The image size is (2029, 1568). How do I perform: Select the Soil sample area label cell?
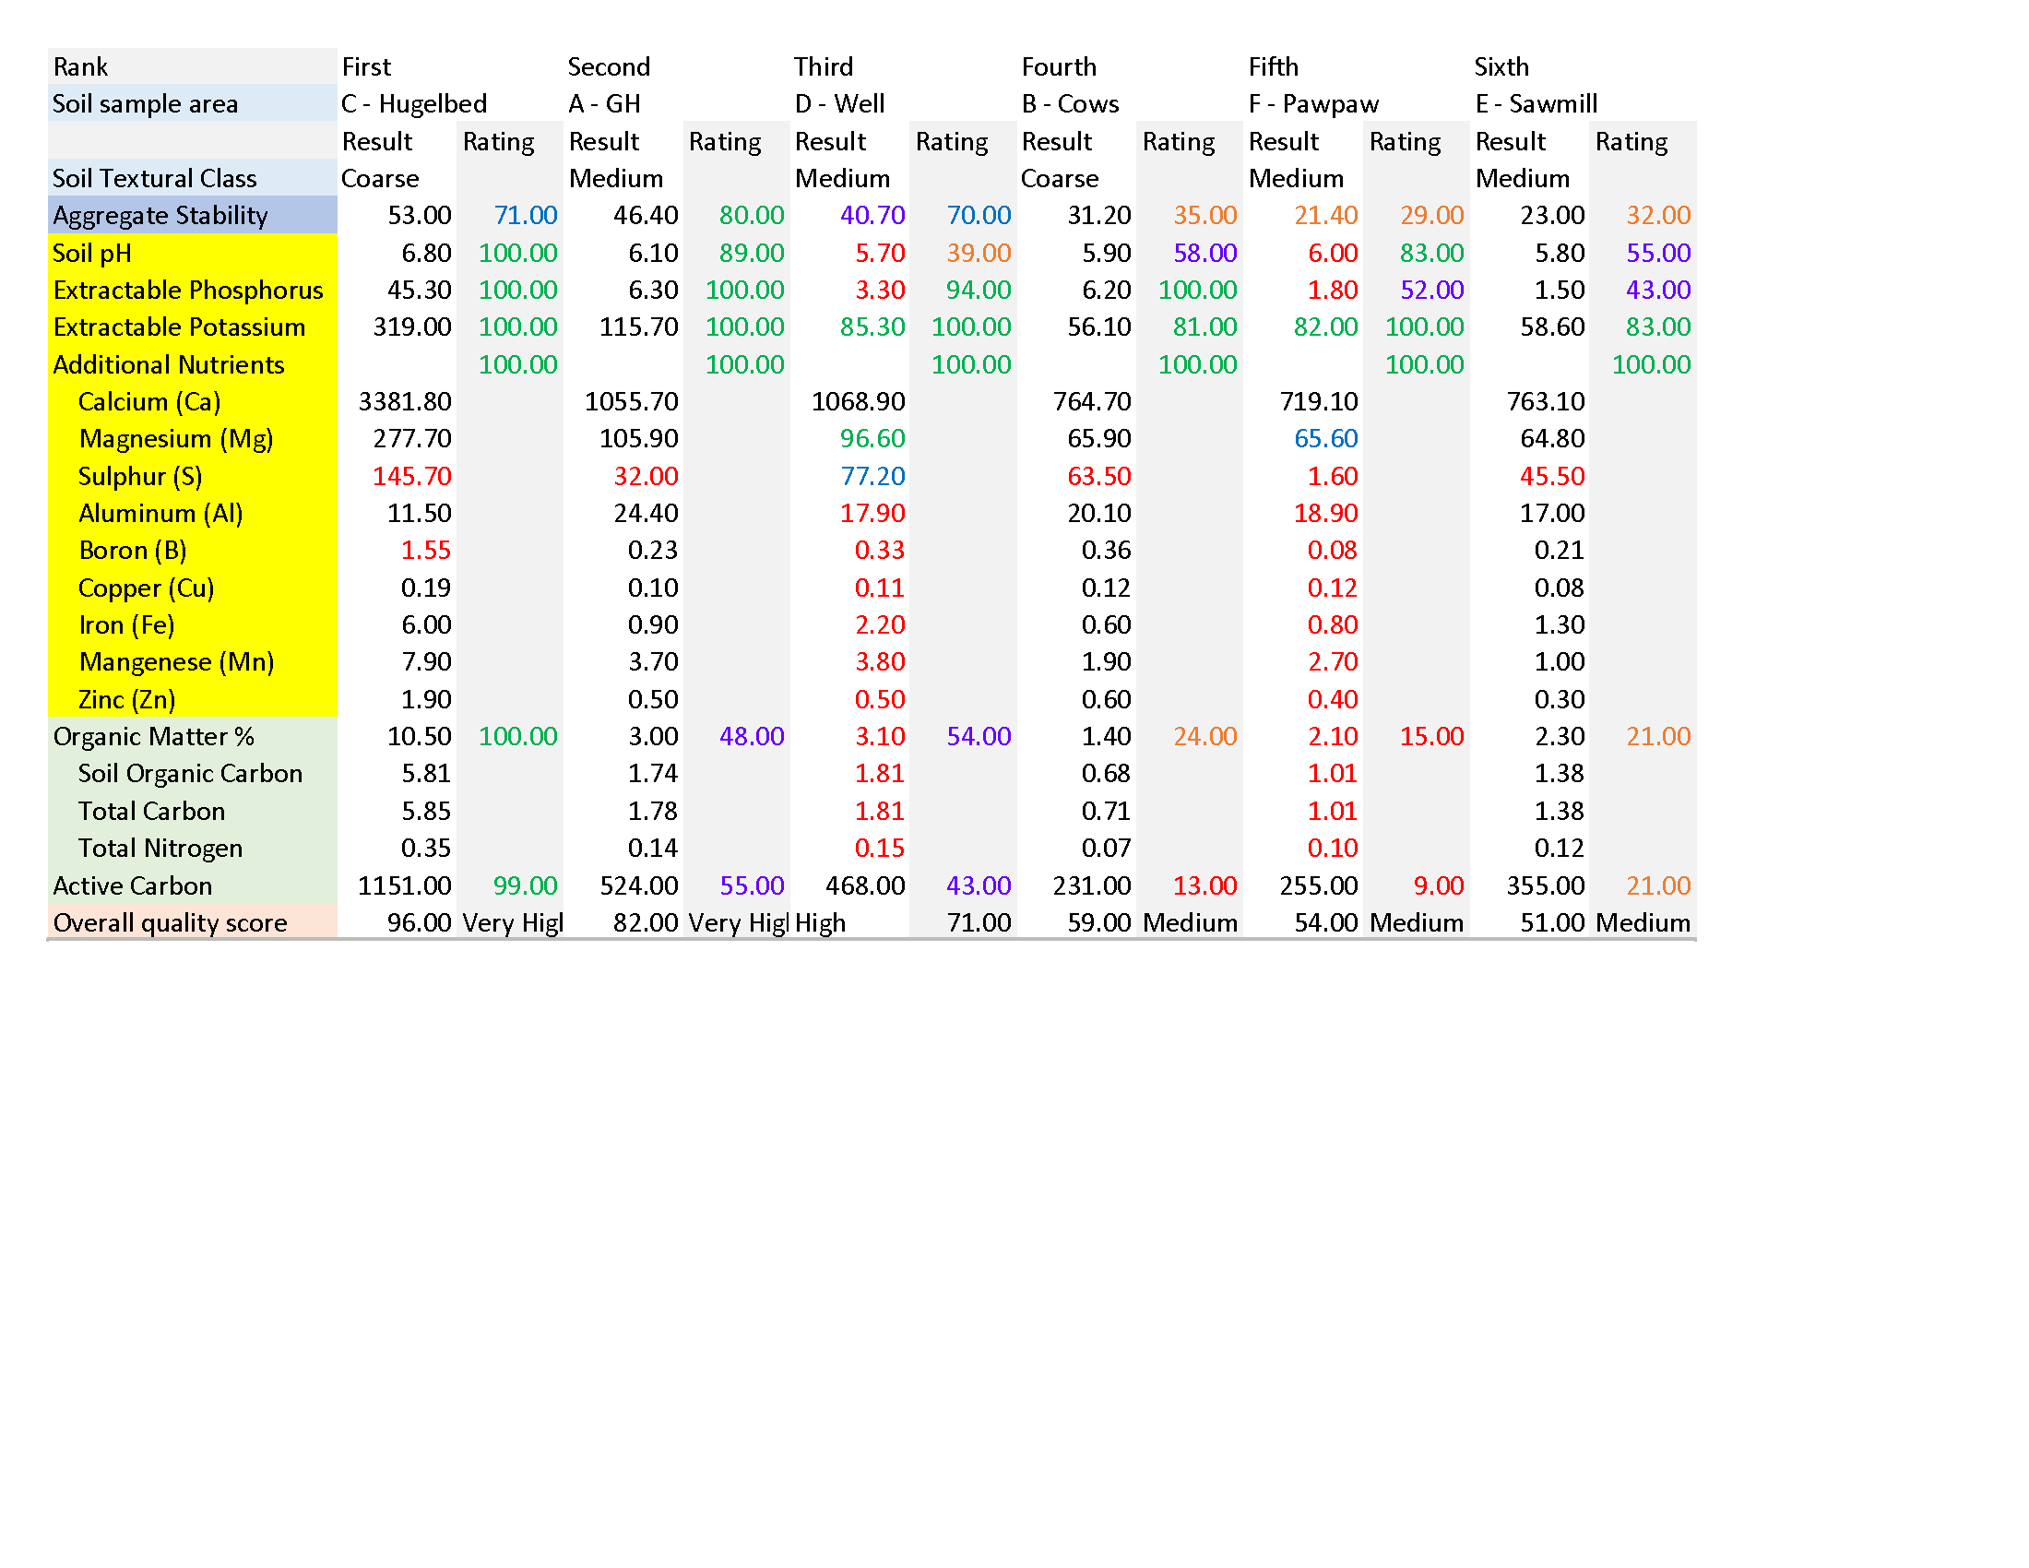pos(145,104)
